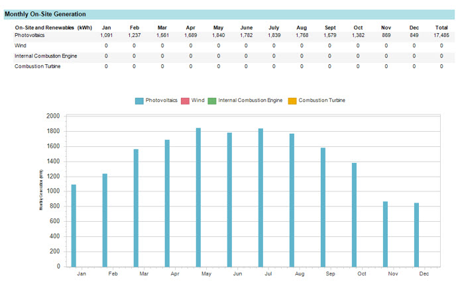The image size is (460, 286).
Task: Click the April bar in the chart
Action: (x=167, y=203)
